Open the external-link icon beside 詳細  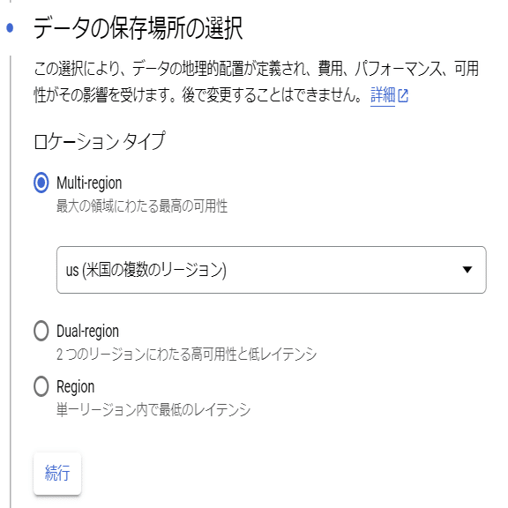click(403, 96)
